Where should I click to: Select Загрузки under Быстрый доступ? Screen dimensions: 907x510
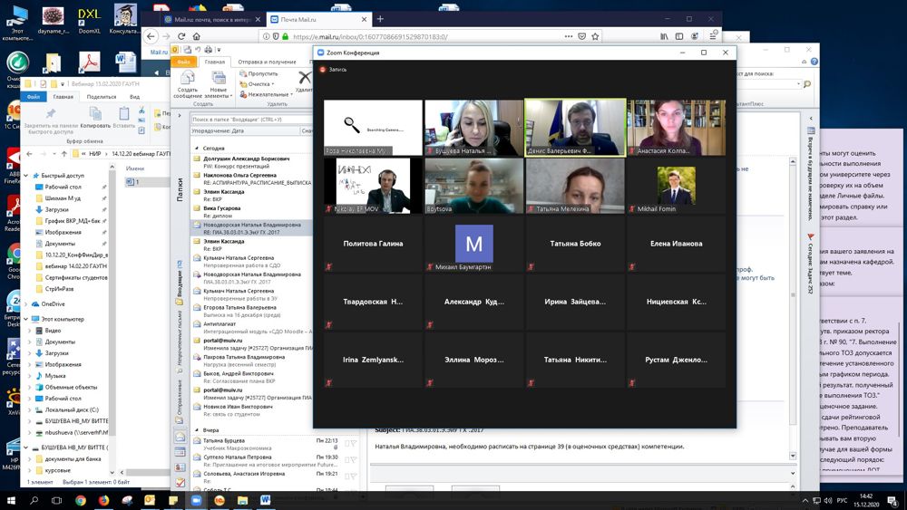coord(56,209)
